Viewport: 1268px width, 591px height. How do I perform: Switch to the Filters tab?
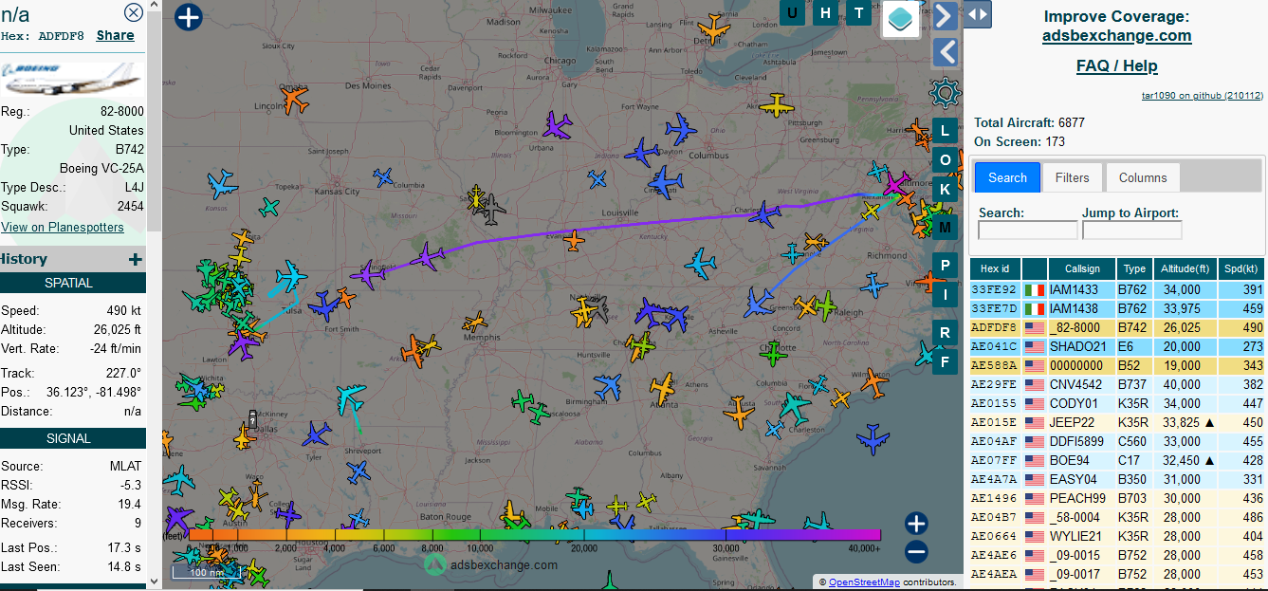click(x=1073, y=177)
